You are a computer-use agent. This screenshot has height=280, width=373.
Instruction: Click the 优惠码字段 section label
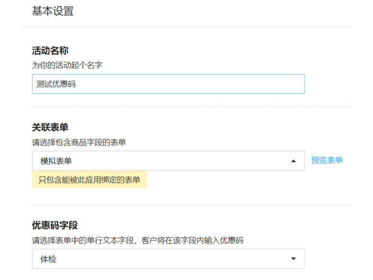pos(55,225)
